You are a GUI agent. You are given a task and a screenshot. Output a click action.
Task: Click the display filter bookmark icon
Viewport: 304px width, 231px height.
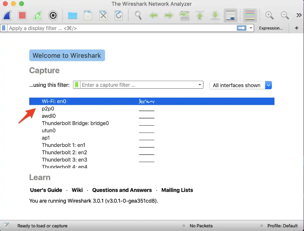click(x=4, y=28)
